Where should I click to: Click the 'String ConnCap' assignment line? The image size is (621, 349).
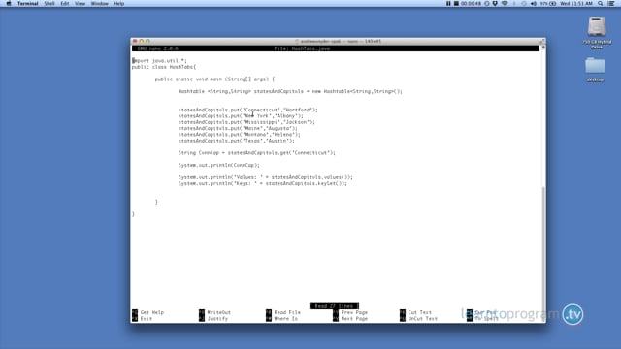[256, 153]
